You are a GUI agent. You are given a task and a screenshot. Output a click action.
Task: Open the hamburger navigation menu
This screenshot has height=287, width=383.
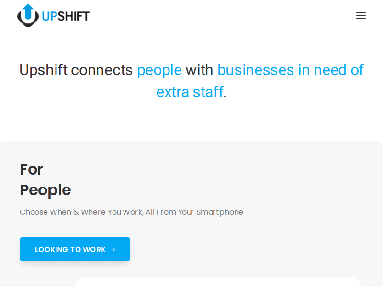click(361, 15)
